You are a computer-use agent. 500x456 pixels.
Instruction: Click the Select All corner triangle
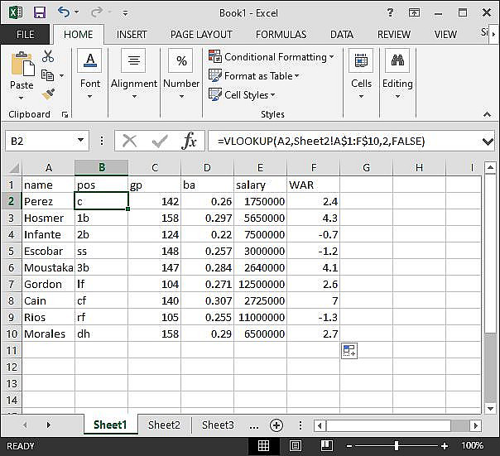point(14,167)
